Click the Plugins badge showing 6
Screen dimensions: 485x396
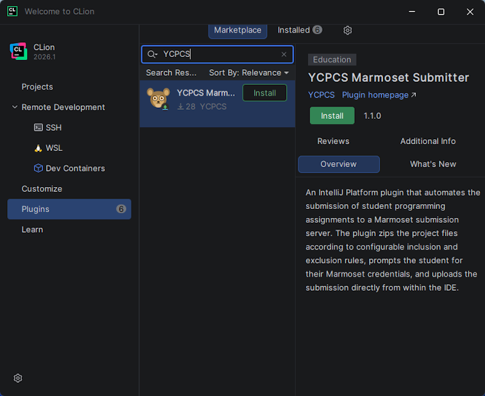point(121,209)
